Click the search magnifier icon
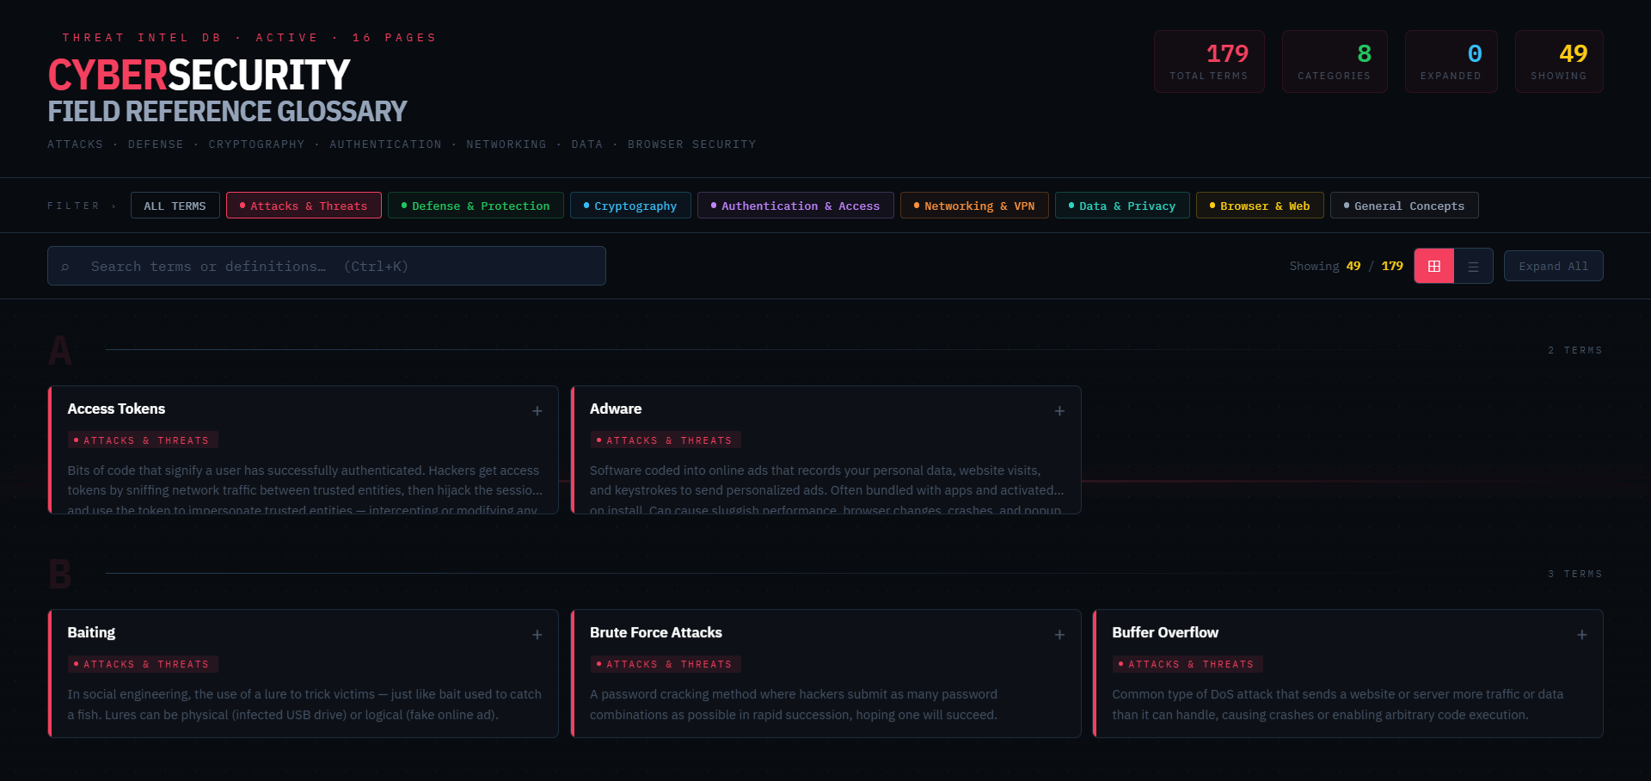Viewport: 1651px width, 781px height. point(65,267)
